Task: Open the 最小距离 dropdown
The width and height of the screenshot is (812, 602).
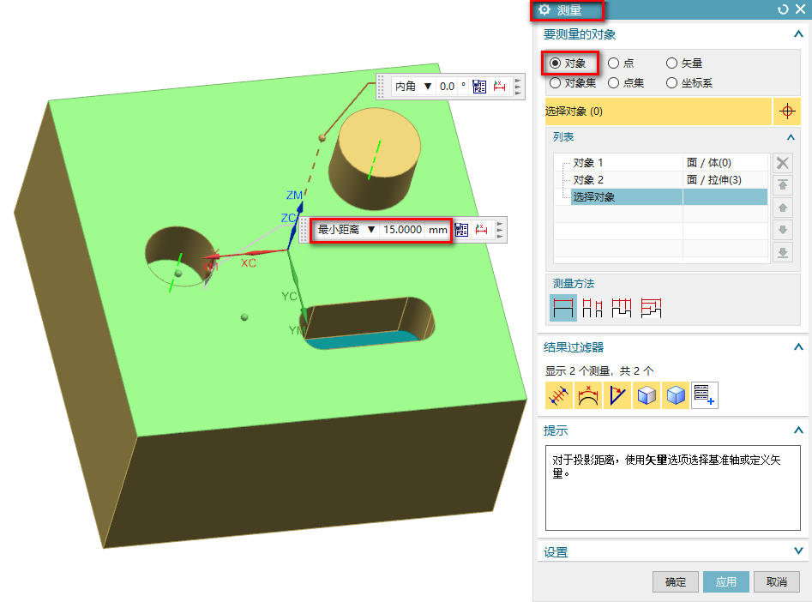Action: point(370,230)
